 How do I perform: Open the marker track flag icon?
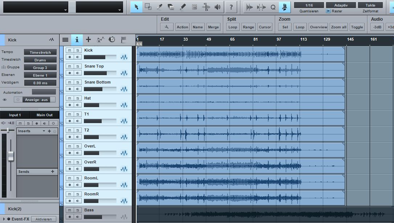(x=123, y=40)
